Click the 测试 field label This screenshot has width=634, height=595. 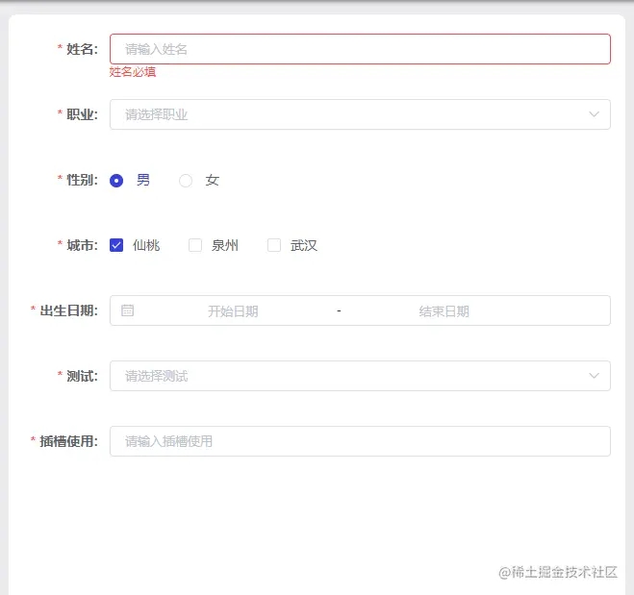point(82,376)
